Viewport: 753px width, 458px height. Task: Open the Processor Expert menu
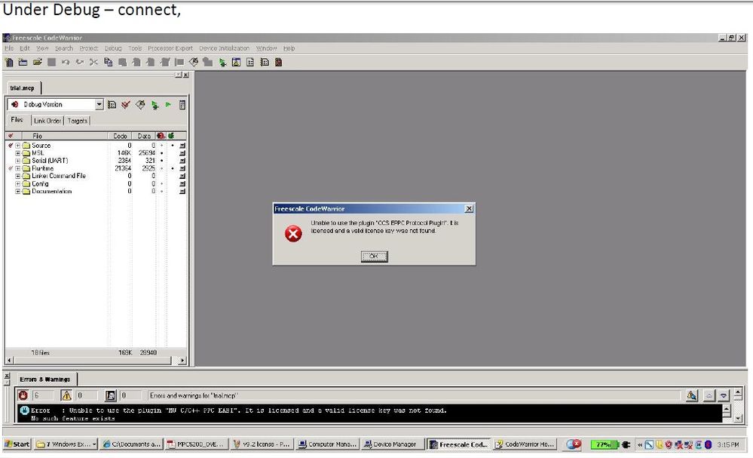tap(170, 48)
